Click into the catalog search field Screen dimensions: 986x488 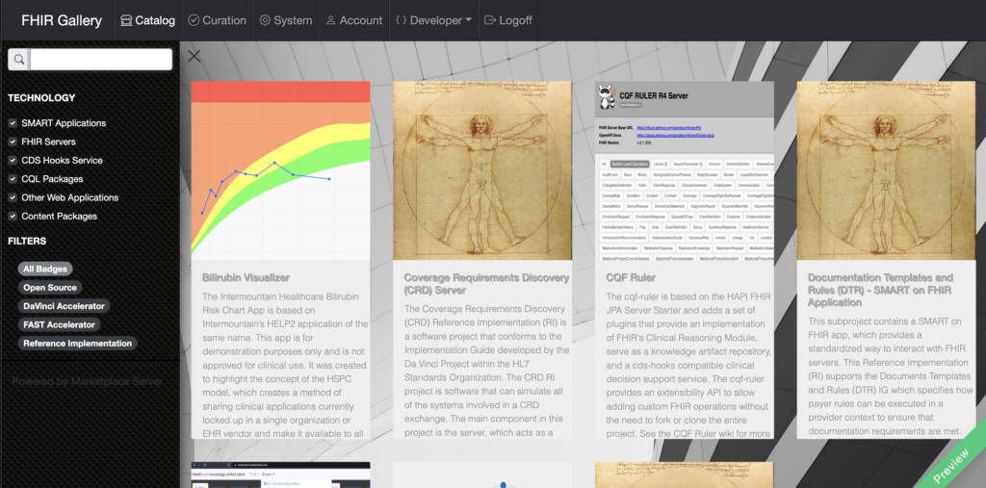pos(100,59)
